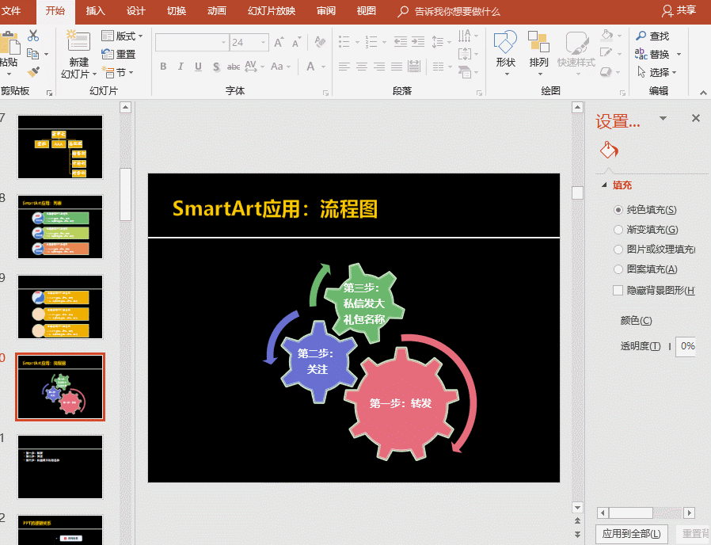The image size is (711, 545).
Task: Select Picture or texture fill (图片或纹理填充)
Action: (618, 249)
